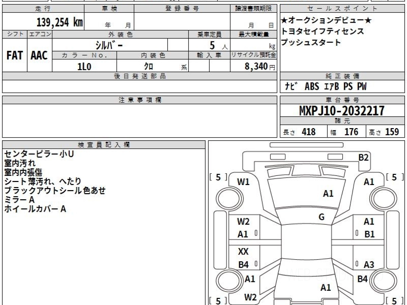
Task: Select the 室内内張傷 note
Action: (x=24, y=172)
